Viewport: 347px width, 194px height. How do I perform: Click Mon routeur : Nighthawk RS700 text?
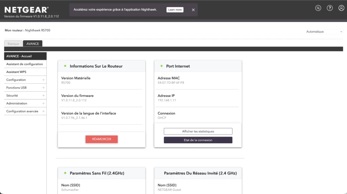pos(27,30)
